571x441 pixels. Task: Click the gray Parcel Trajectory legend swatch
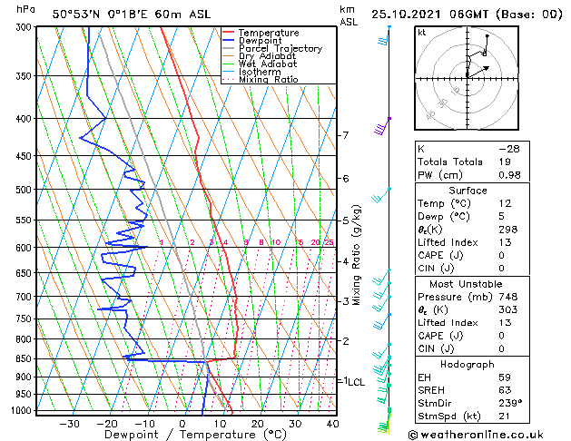point(229,48)
